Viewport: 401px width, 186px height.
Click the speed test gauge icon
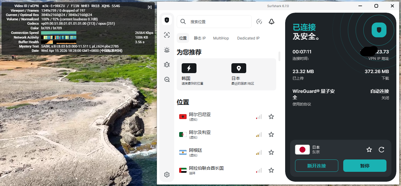[259, 22]
